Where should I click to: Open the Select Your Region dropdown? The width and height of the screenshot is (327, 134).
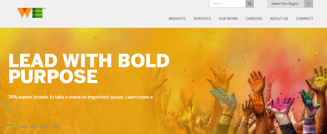click(x=290, y=4)
